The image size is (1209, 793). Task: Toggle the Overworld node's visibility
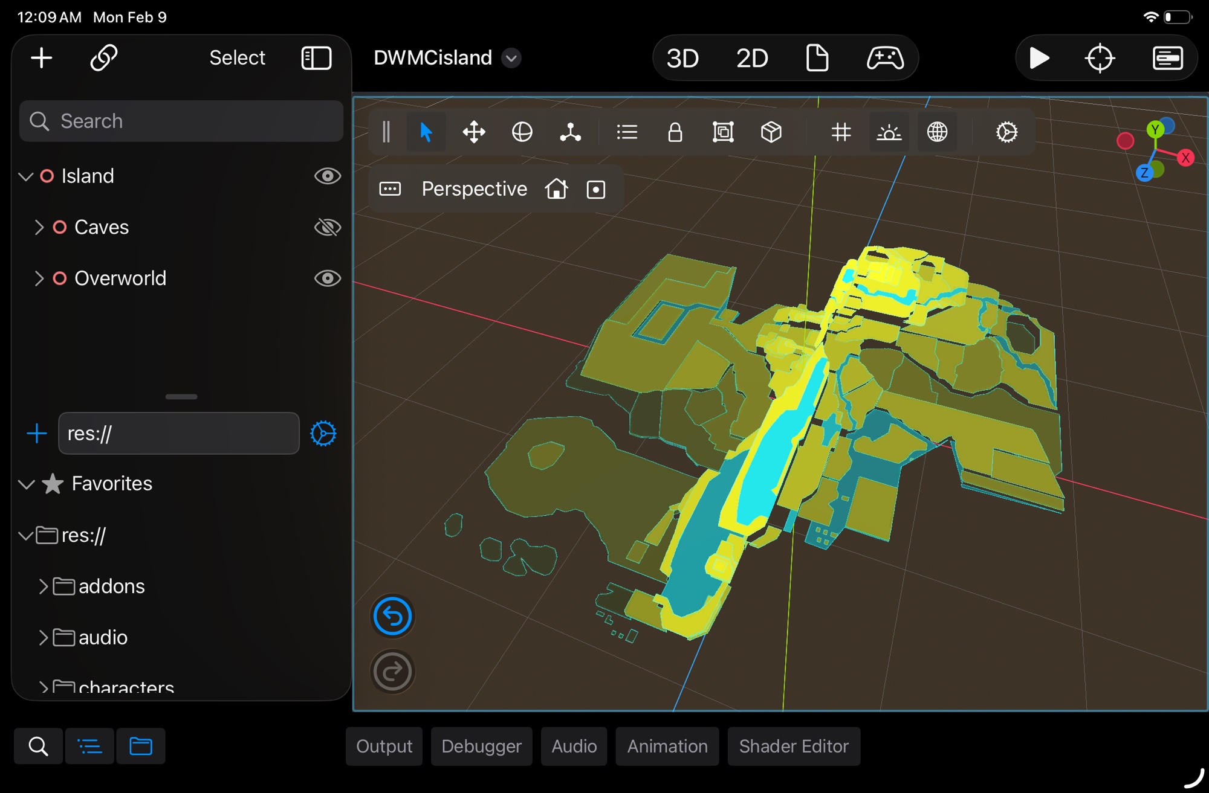[x=327, y=278]
